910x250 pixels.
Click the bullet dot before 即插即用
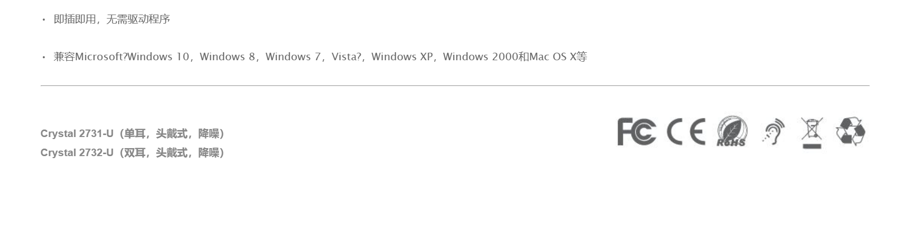(44, 20)
